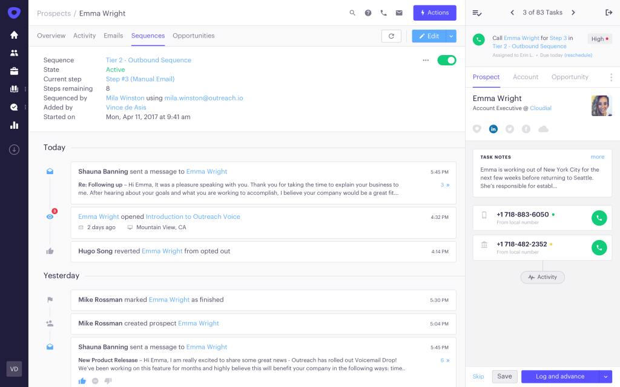Open the task list checklist icon
Image resolution: width=620 pixels, height=387 pixels.
[477, 13]
